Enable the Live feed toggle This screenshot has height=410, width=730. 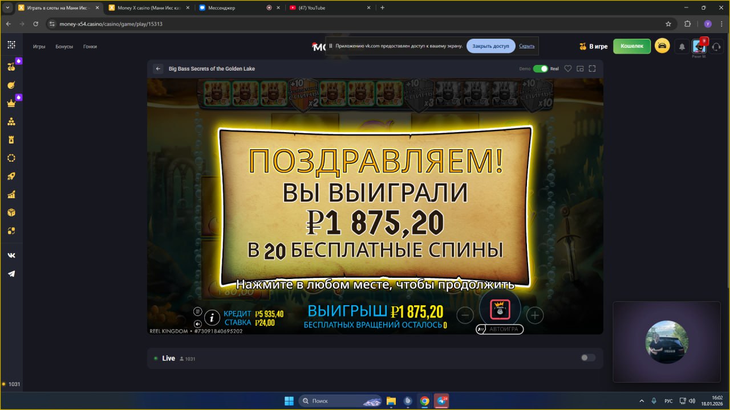[587, 358]
